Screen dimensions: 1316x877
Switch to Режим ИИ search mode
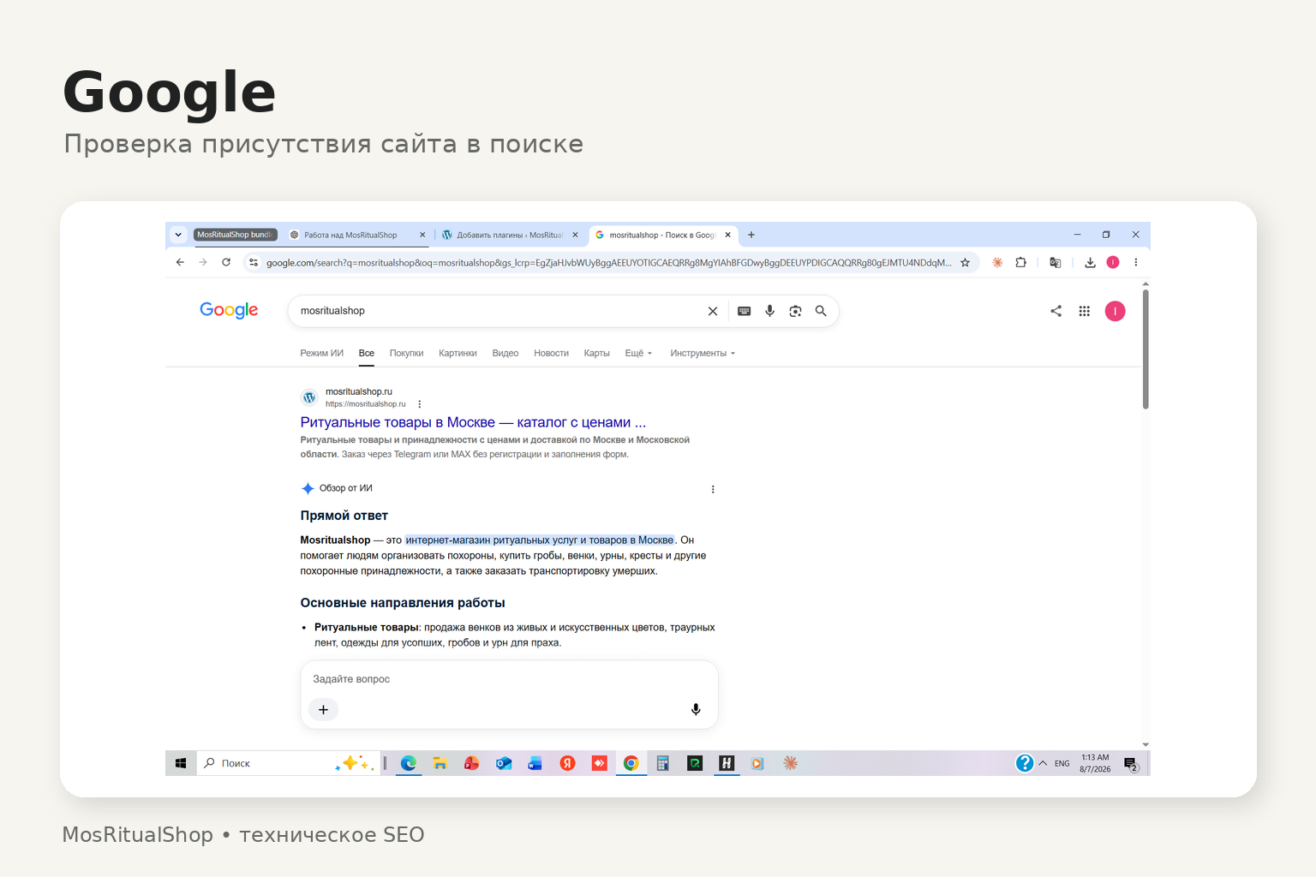coord(321,353)
